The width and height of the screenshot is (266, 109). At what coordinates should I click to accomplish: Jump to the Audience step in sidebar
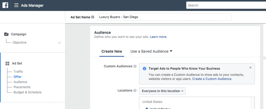click(20, 82)
